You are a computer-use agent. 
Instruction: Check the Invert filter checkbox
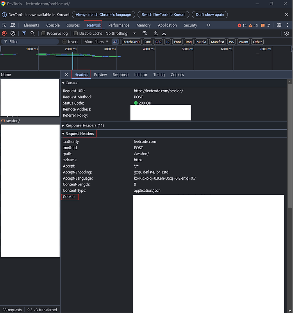(64, 42)
